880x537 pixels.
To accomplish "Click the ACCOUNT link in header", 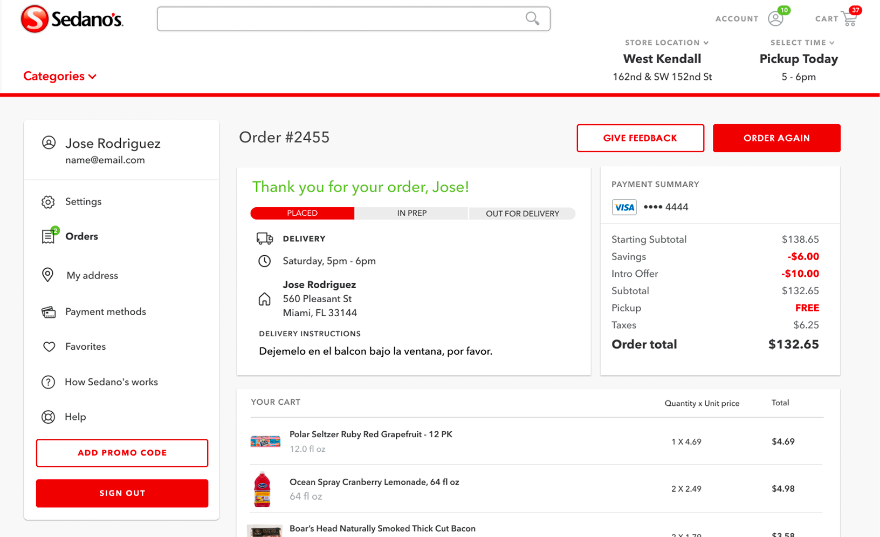I will (x=737, y=19).
